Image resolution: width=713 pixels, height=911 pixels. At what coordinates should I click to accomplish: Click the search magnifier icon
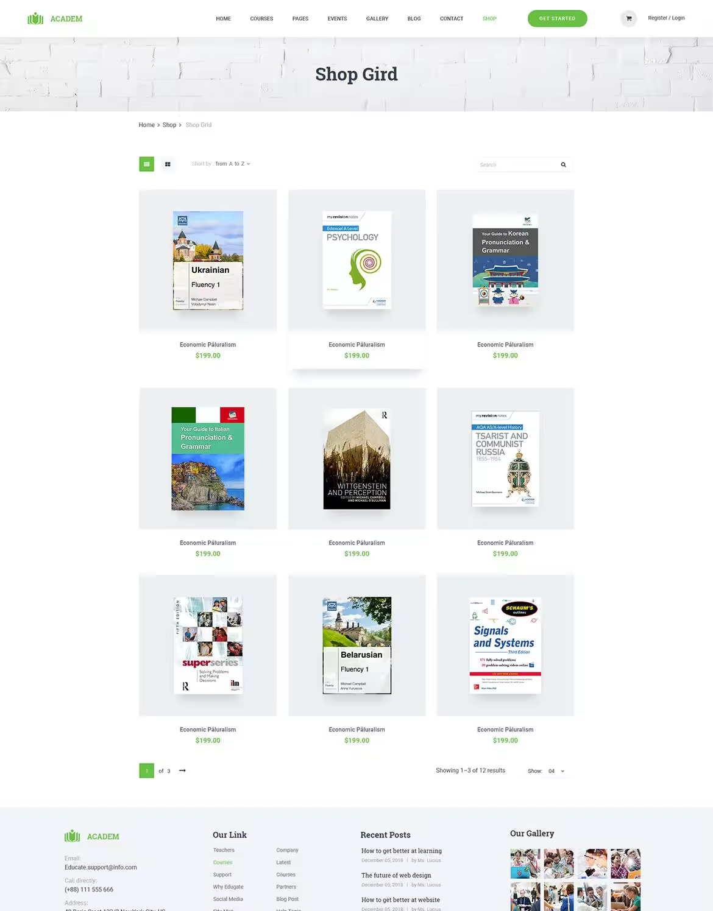[563, 164]
